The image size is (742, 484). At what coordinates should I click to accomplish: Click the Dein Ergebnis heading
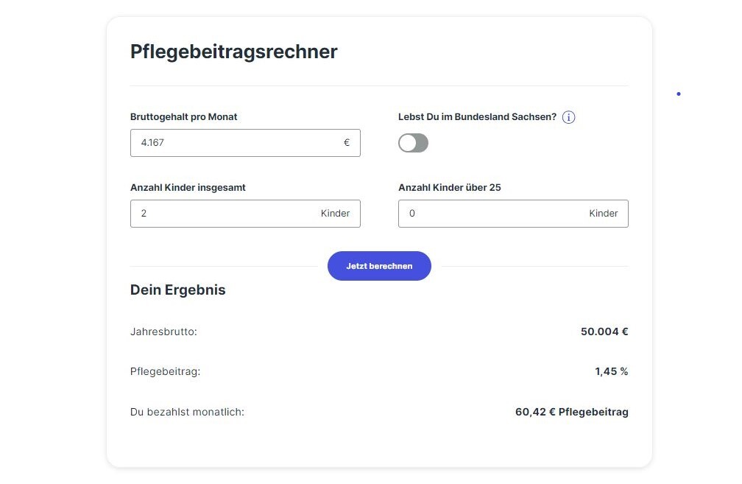178,290
